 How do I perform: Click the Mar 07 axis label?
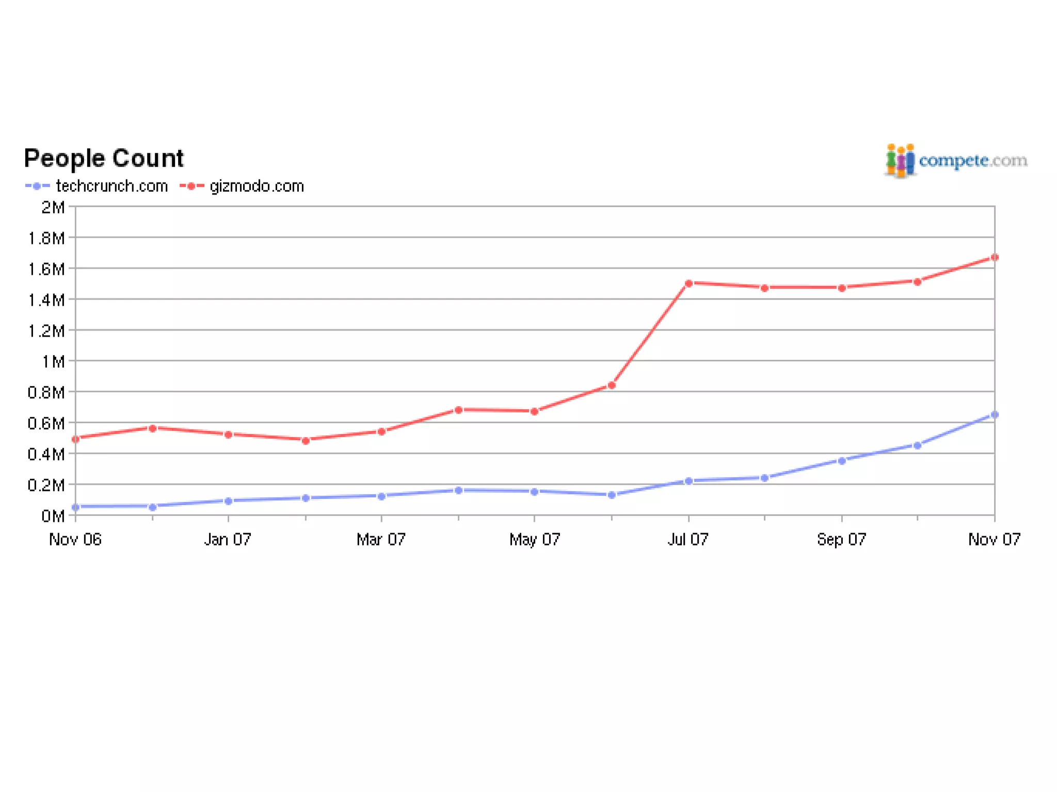[x=381, y=539]
